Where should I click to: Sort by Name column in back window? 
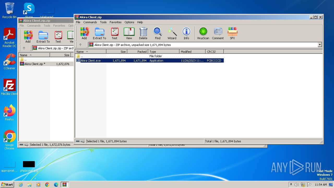coord(34,55)
